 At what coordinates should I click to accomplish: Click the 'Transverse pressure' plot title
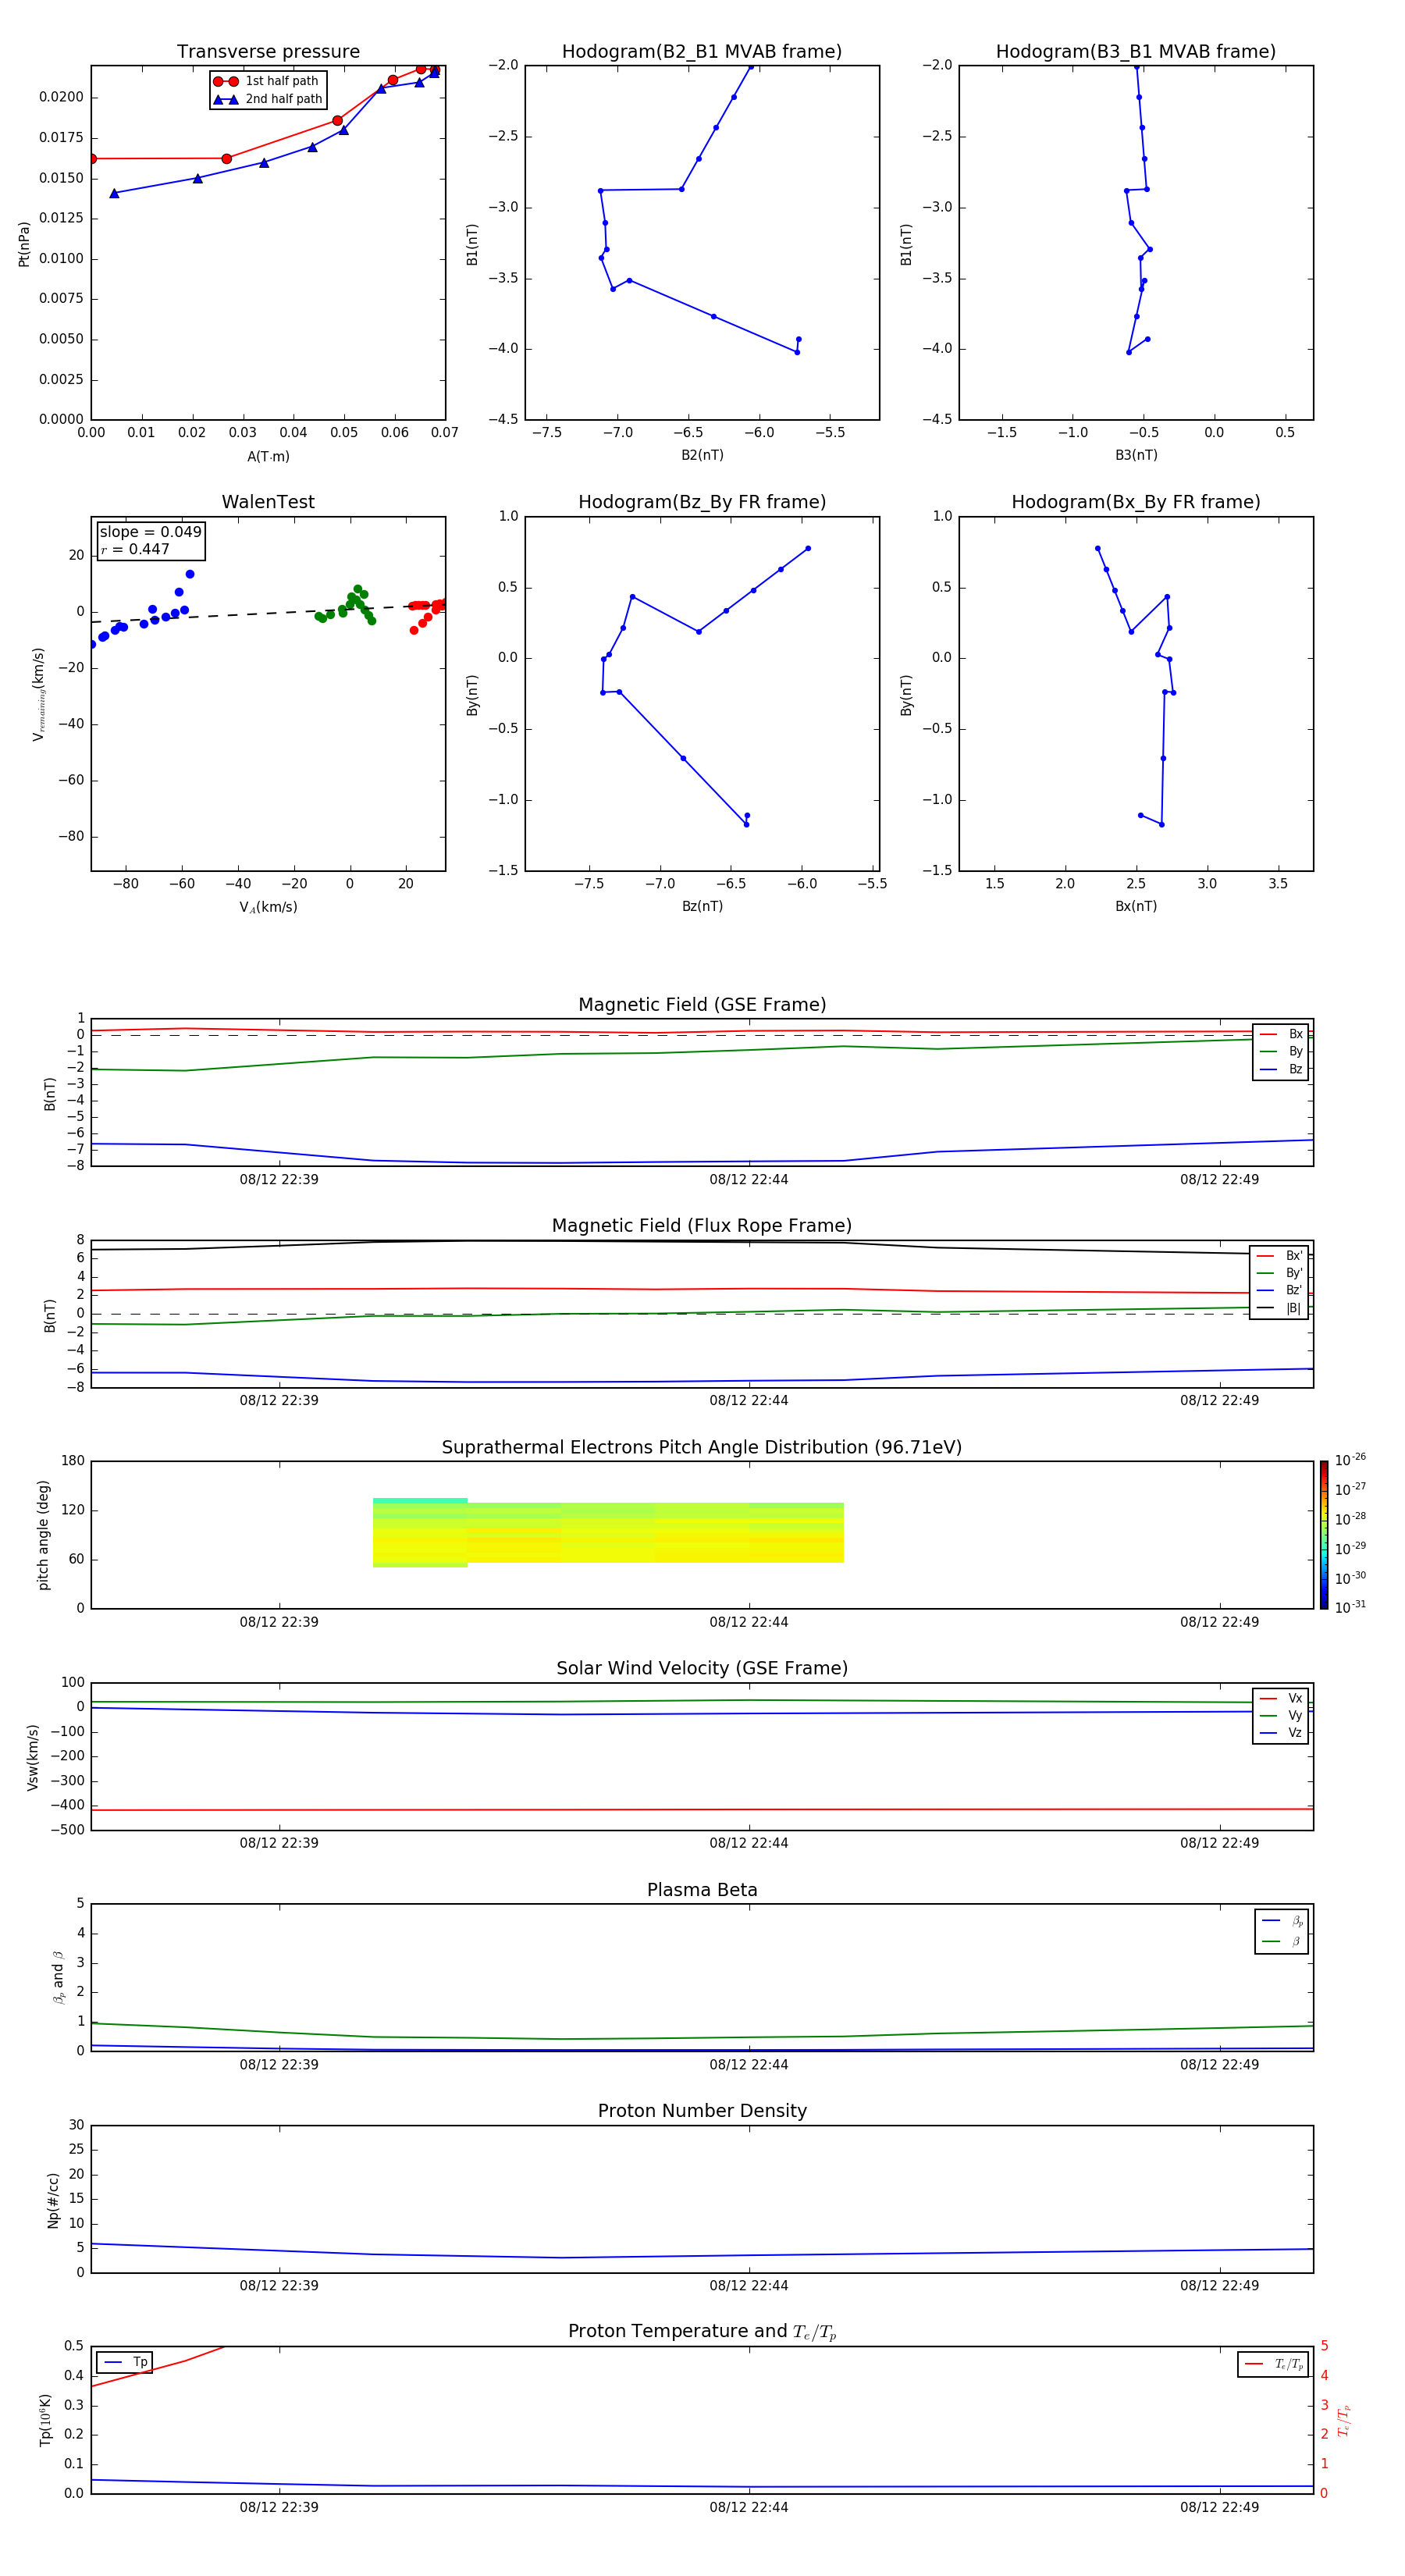[268, 52]
